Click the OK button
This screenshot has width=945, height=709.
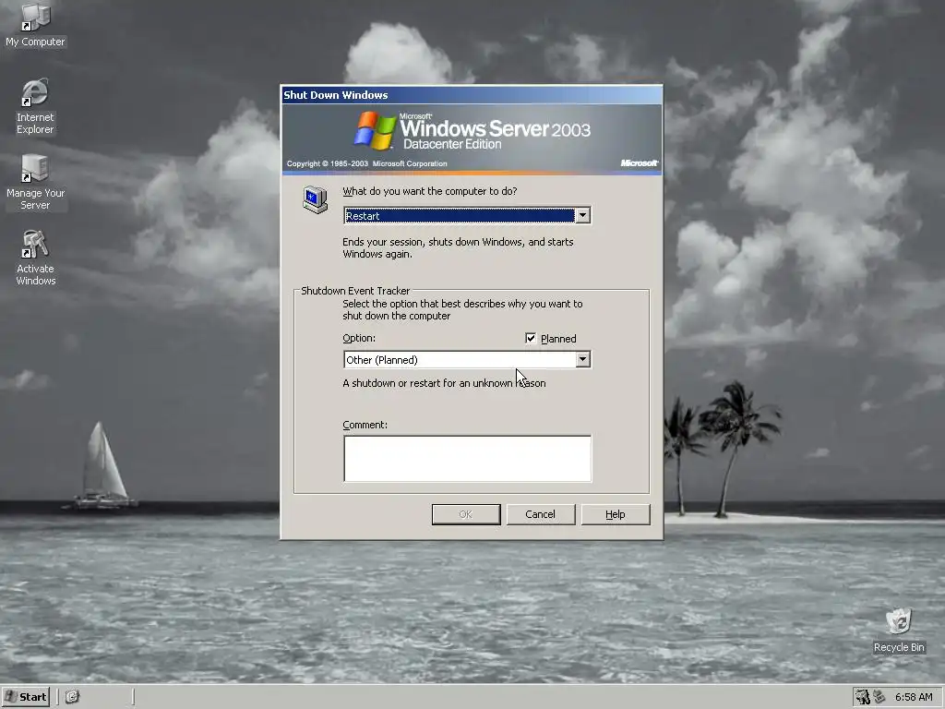click(466, 514)
